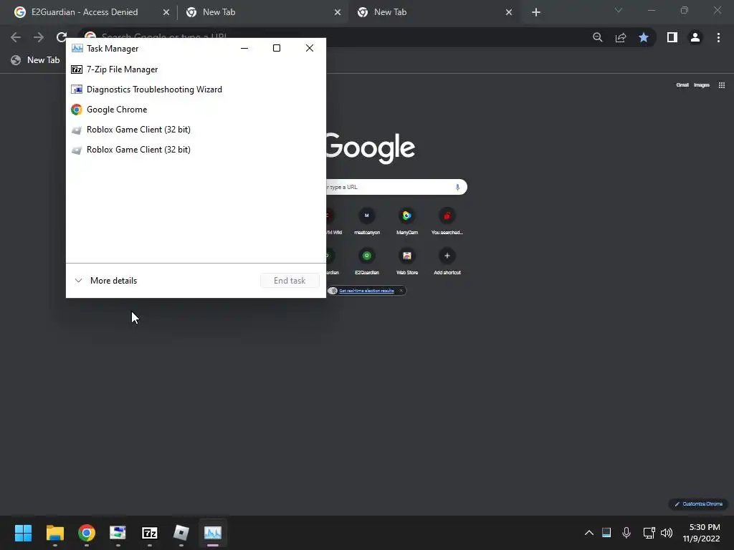Open Task Manager taskbar icon

point(212,533)
